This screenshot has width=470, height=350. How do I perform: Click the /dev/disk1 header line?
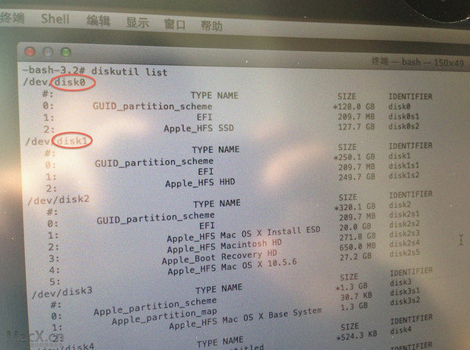[56, 141]
